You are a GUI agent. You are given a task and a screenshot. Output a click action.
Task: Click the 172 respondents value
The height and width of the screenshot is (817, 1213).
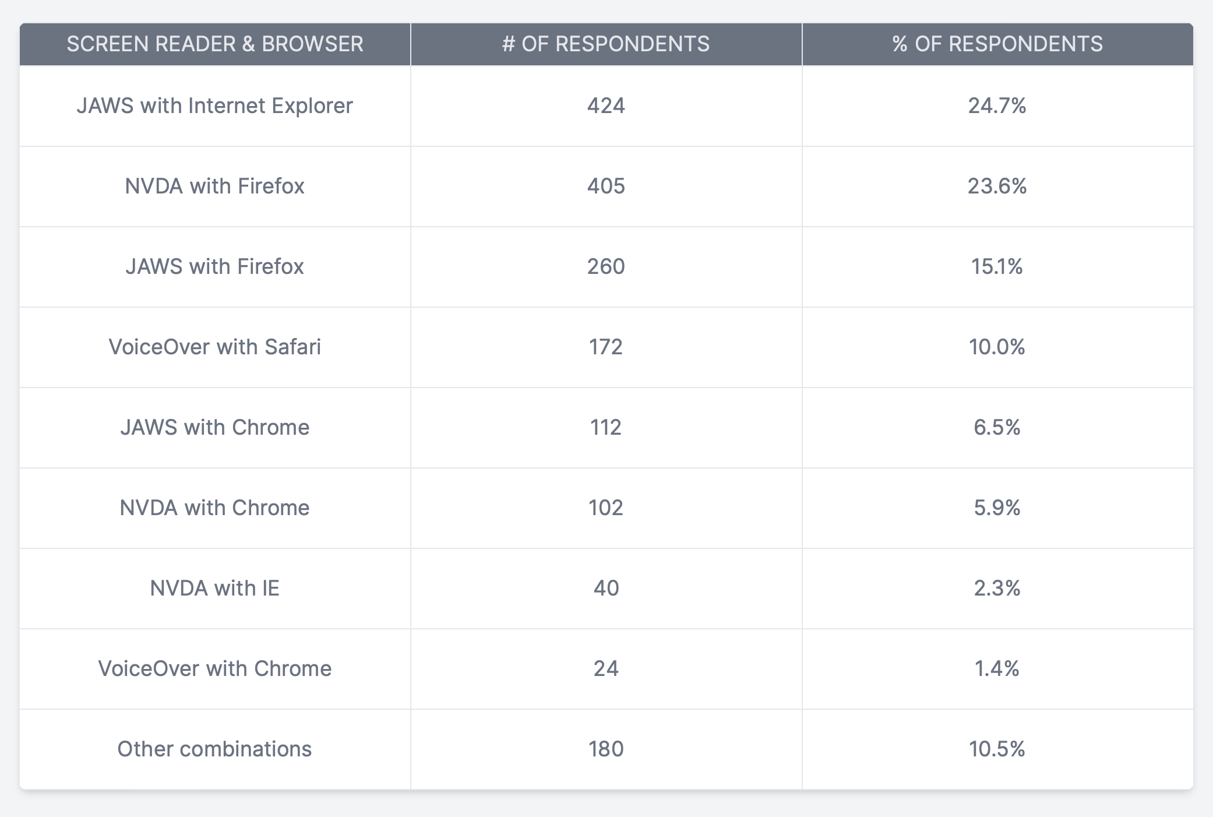pos(606,347)
